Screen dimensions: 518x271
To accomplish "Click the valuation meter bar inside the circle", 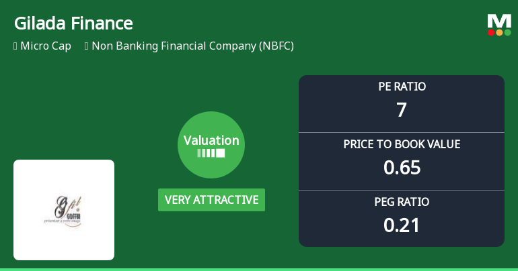I will 211,153.
